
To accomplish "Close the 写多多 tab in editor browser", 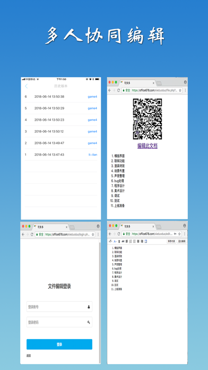I will point(153,226).
